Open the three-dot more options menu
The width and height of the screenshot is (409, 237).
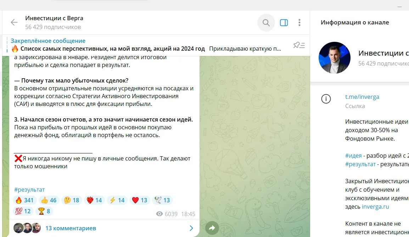299,22
